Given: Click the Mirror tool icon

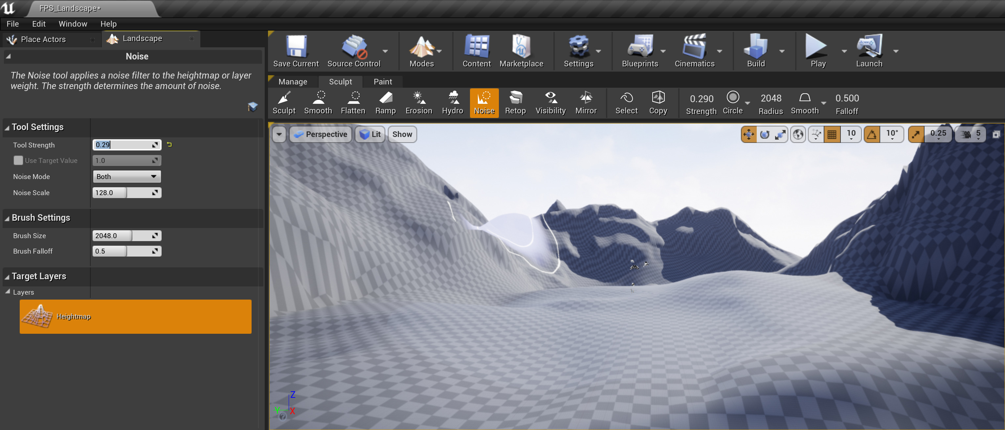Looking at the screenshot, I should (586, 102).
